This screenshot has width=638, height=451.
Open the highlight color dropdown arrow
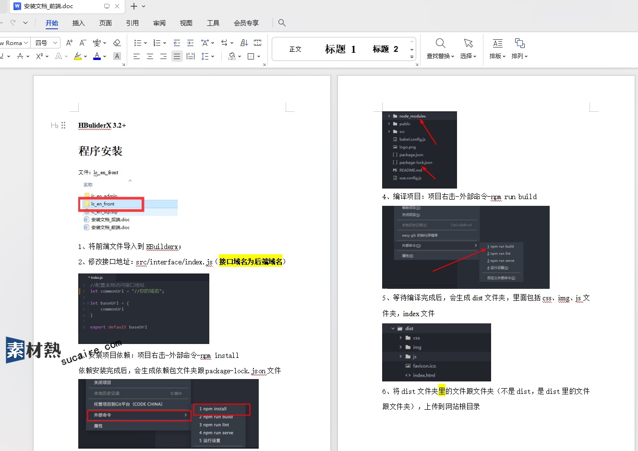(85, 56)
